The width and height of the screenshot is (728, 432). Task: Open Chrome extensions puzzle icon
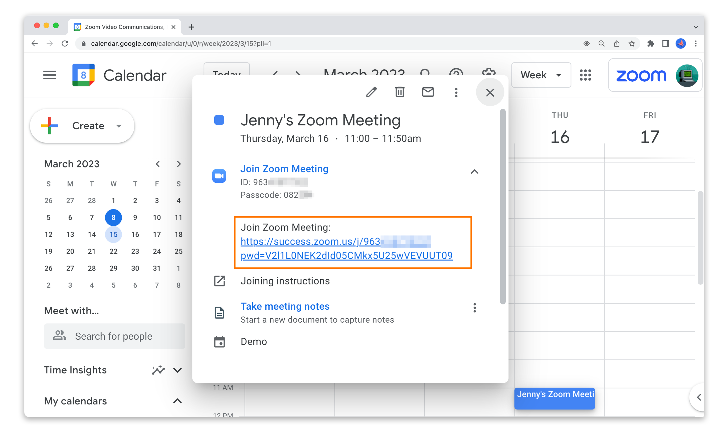(650, 44)
